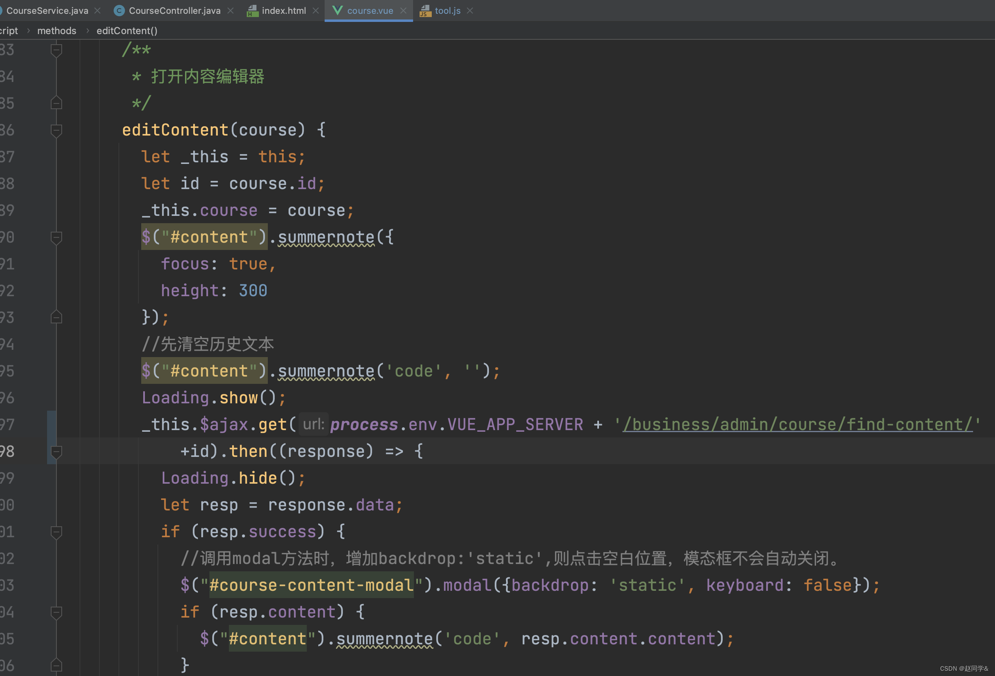Viewport: 995px width, 676px height.
Task: Click the methods breadcrumb item
Action: pyautogui.click(x=56, y=31)
